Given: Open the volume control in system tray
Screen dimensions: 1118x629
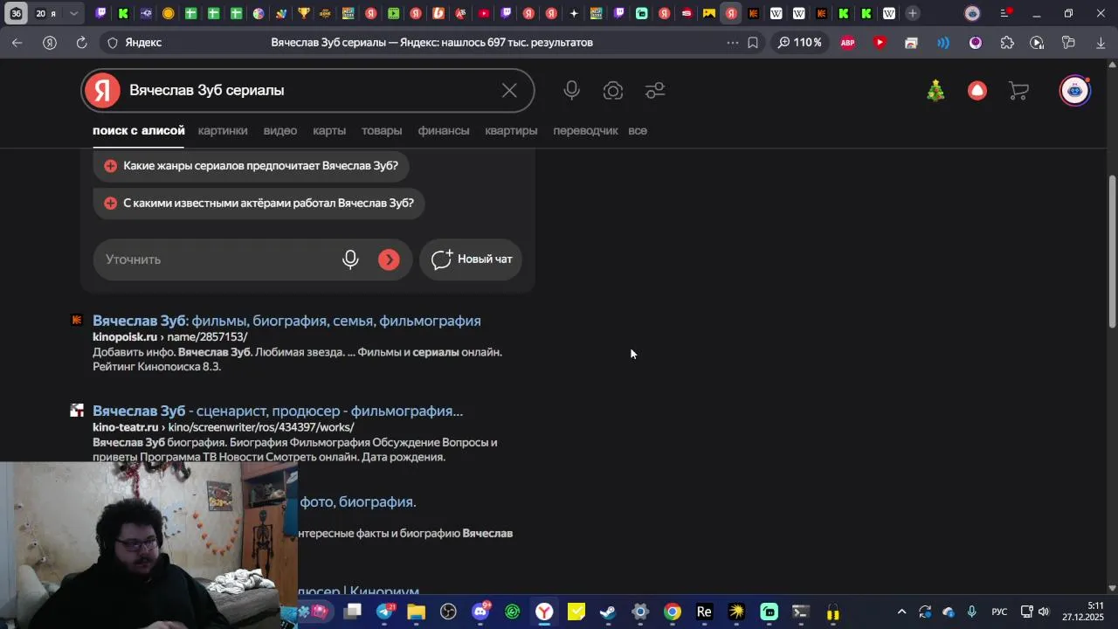Looking at the screenshot, I should pyautogui.click(x=1044, y=612).
